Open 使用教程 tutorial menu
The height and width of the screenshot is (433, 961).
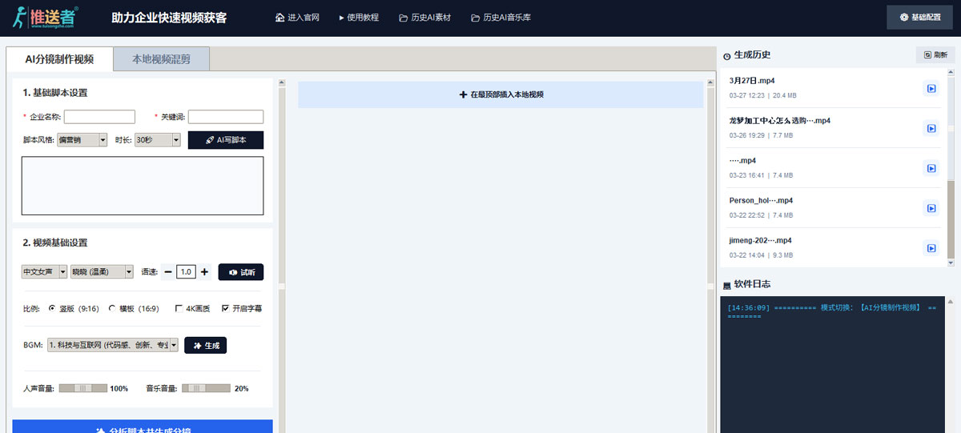pos(358,17)
